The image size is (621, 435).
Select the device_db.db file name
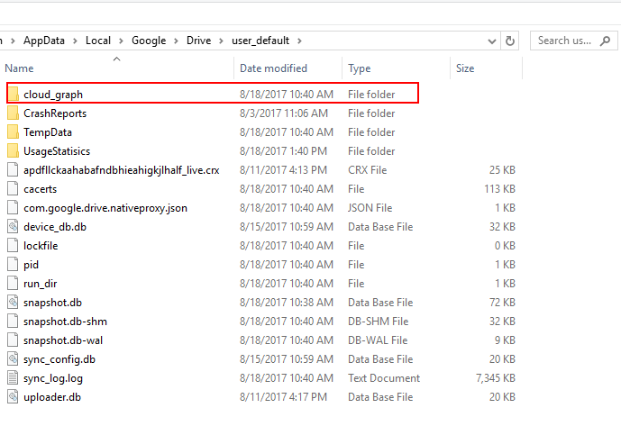coord(55,227)
